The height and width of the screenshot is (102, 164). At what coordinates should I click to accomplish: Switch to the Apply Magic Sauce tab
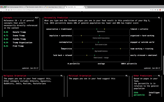55,7
